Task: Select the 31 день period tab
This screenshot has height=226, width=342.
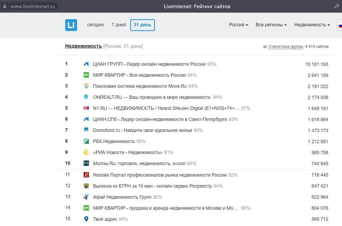Action: pyautogui.click(x=142, y=25)
